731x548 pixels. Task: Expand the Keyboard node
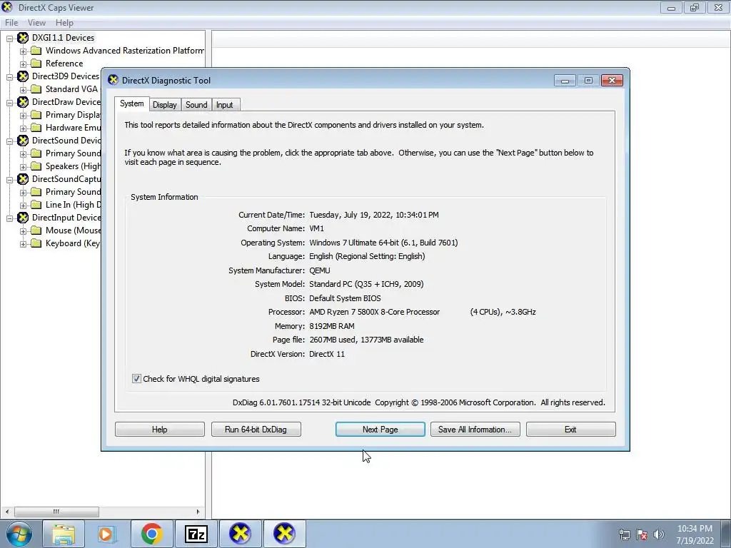coord(23,244)
